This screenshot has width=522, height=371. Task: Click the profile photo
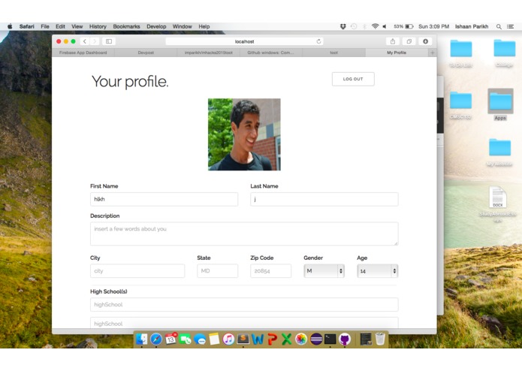point(244,134)
